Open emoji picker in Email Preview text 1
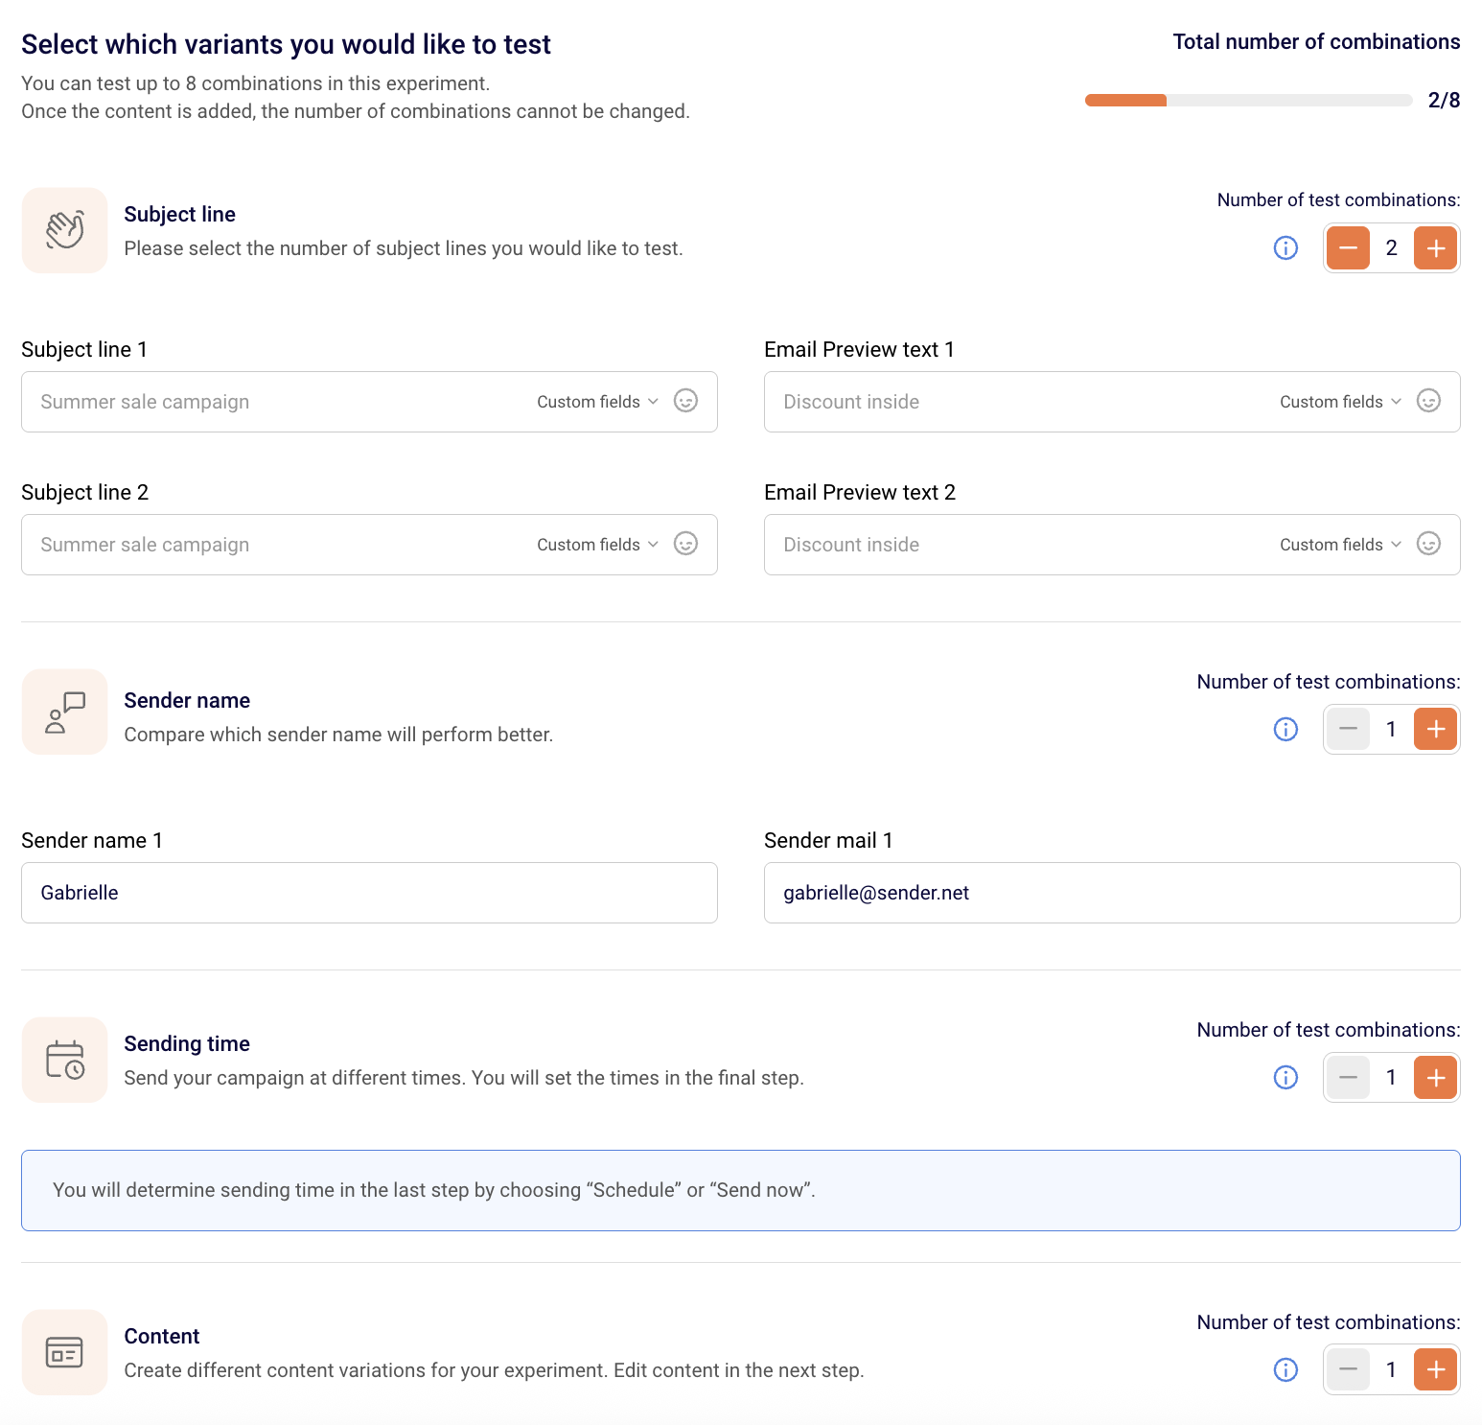Viewport: 1482px width, 1425px height. pos(1428,401)
